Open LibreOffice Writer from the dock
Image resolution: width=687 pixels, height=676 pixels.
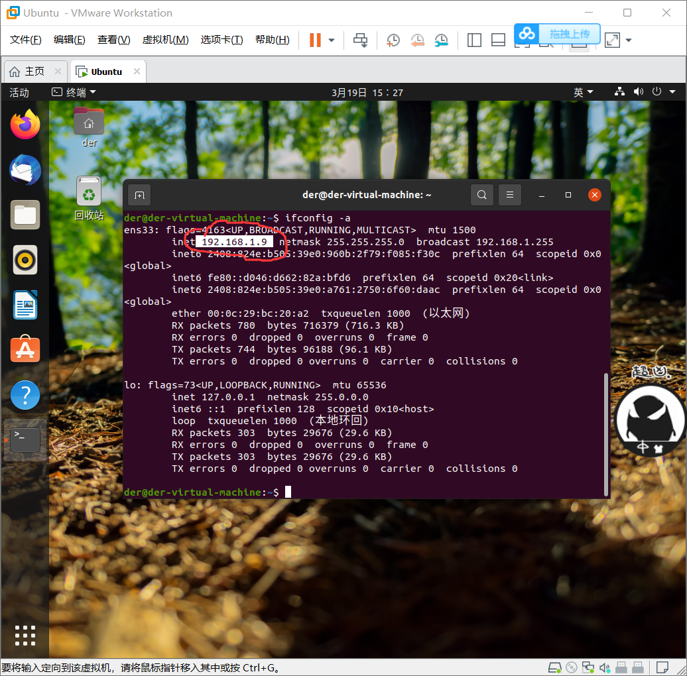click(25, 305)
